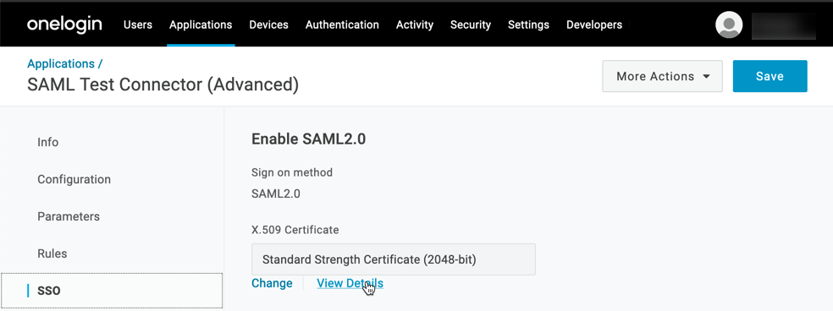Open the Authentication menu

coord(342,25)
